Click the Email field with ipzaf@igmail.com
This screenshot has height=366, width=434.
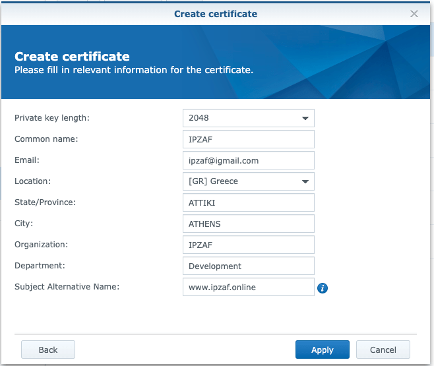[249, 160]
